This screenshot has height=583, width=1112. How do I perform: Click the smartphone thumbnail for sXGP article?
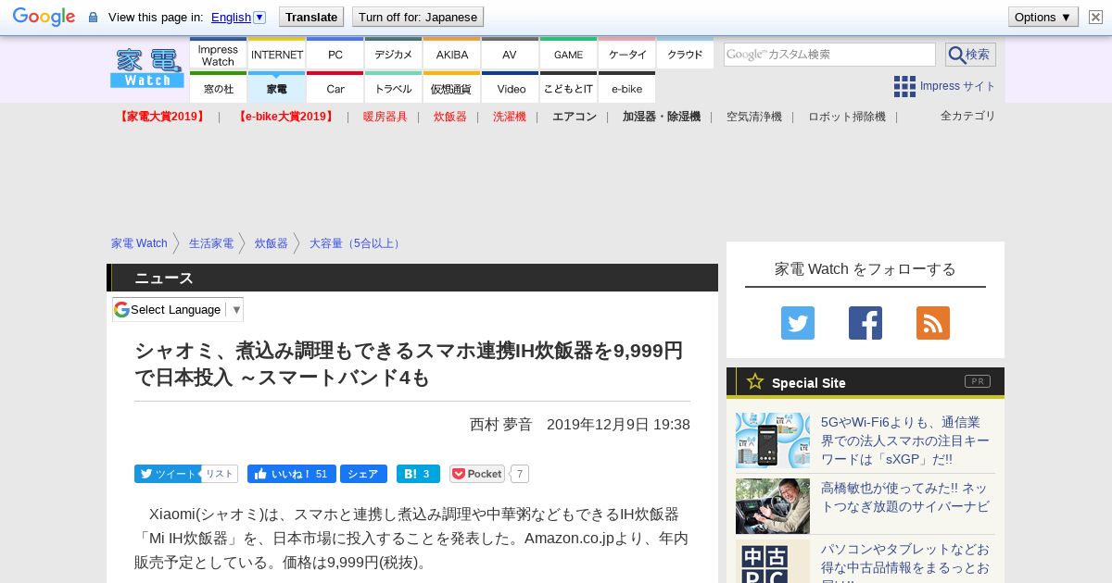[x=773, y=440]
